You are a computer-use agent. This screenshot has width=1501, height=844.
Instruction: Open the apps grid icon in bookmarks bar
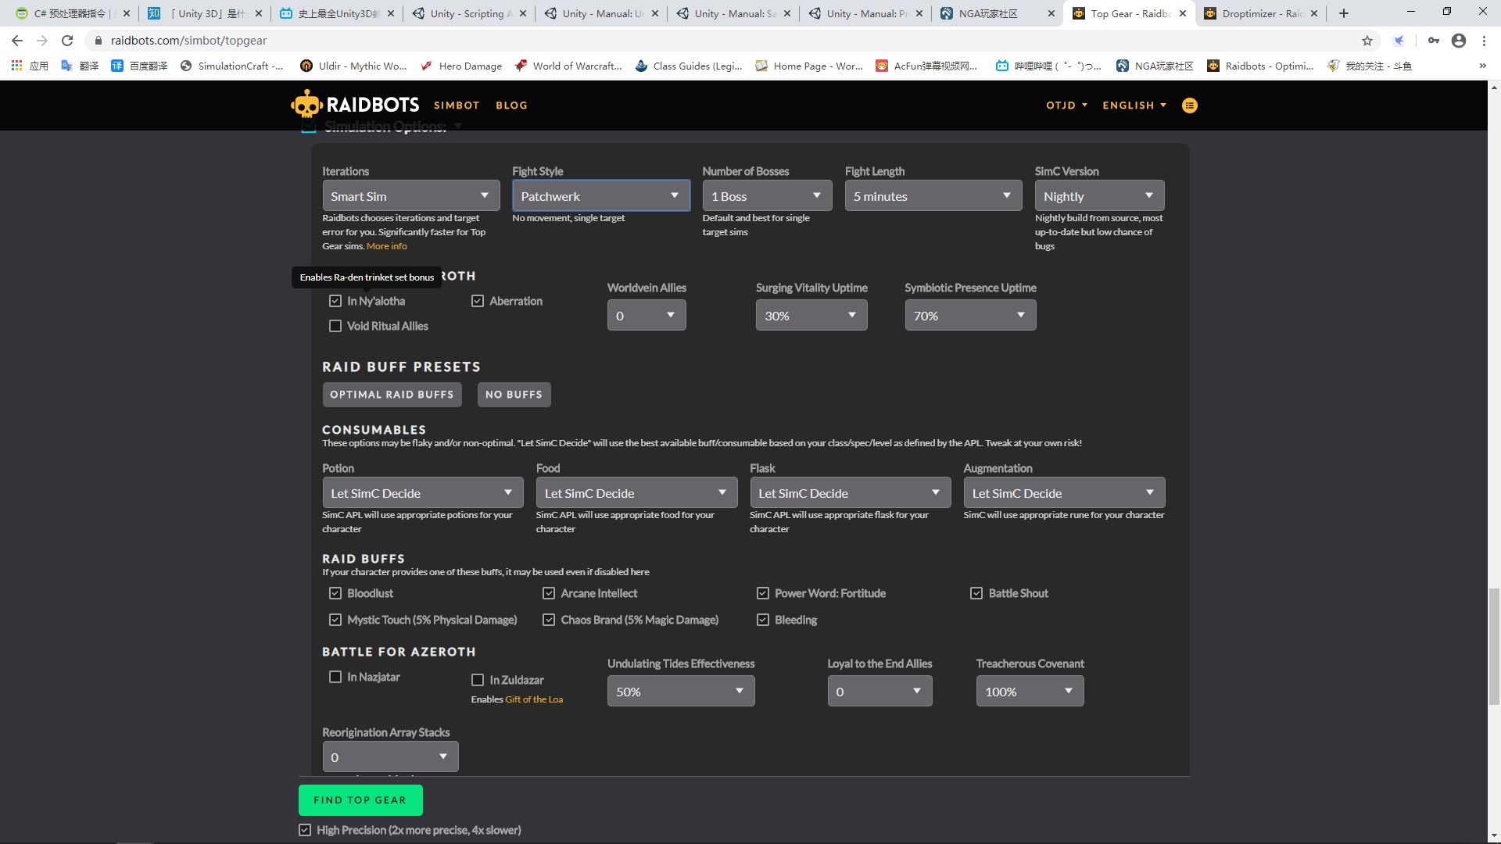16,66
